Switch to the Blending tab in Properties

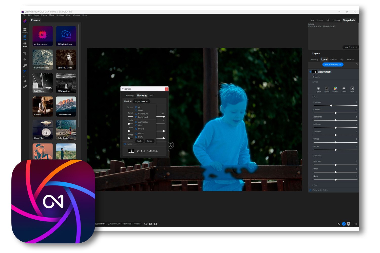[x=129, y=96]
